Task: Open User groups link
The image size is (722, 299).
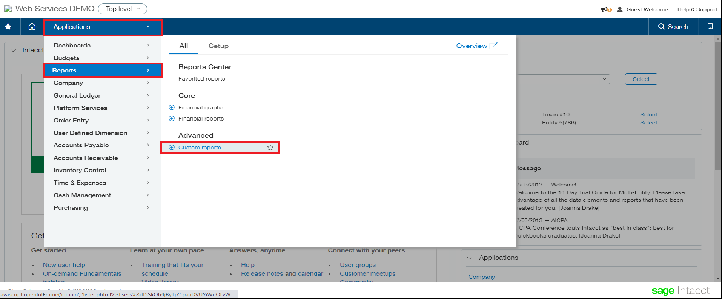Action: pos(358,265)
